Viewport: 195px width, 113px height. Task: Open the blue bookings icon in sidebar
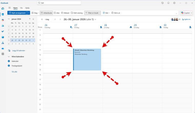(3, 37)
